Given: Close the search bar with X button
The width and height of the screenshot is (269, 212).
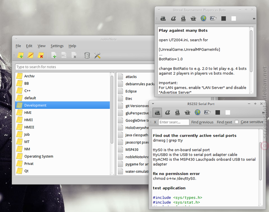Looking at the screenshot, I should coord(155,122).
